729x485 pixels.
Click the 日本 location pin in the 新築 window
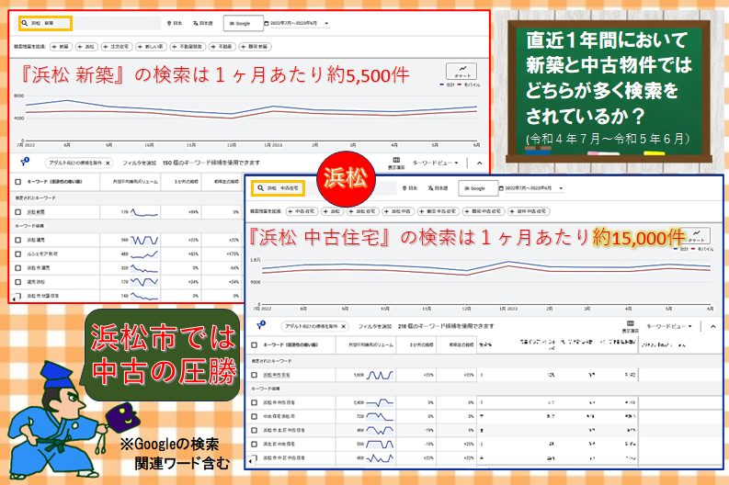tap(169, 23)
